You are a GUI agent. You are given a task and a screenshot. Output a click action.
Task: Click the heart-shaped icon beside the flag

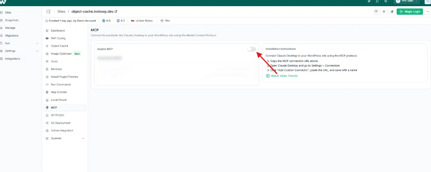click(384, 12)
